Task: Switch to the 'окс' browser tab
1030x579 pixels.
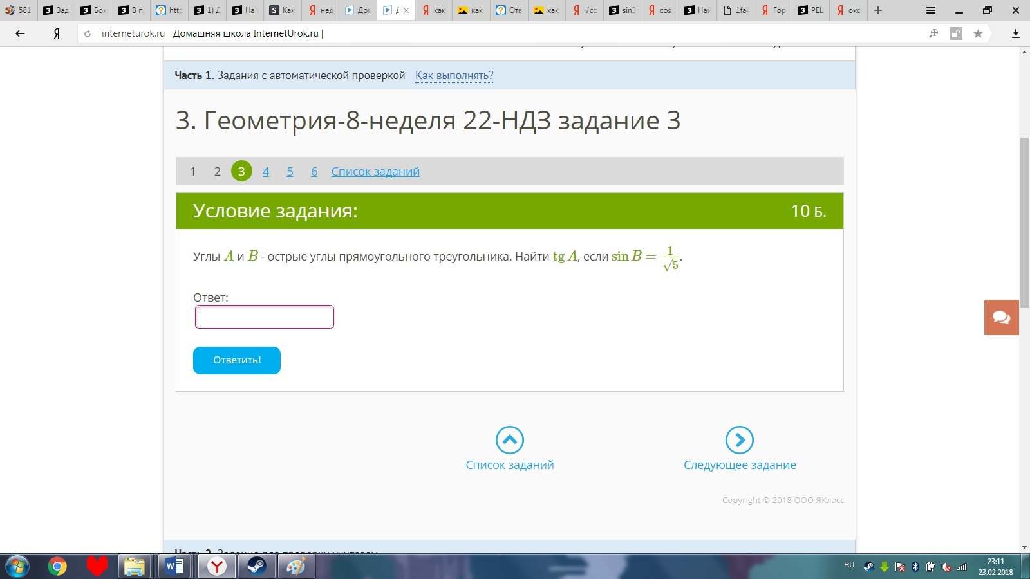Action: (x=848, y=10)
